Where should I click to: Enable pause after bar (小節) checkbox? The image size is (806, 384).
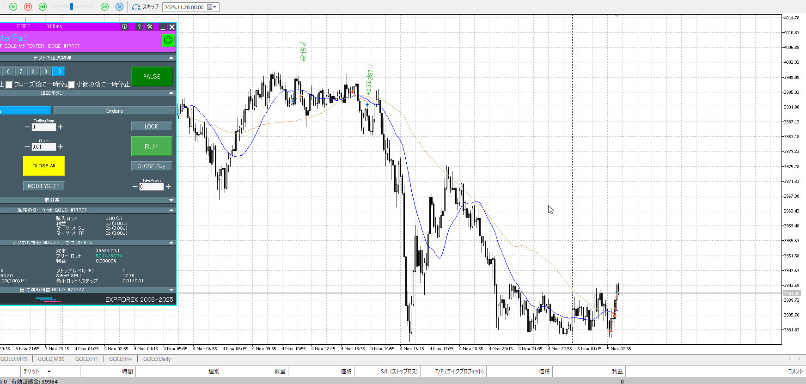tap(72, 85)
